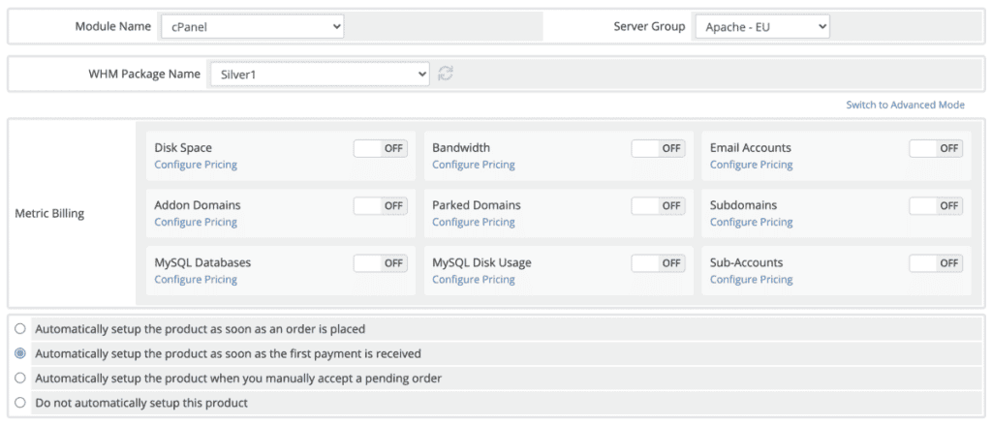Toggle the MySQL Disk Usage switch
The width and height of the screenshot is (992, 425).
(x=659, y=263)
